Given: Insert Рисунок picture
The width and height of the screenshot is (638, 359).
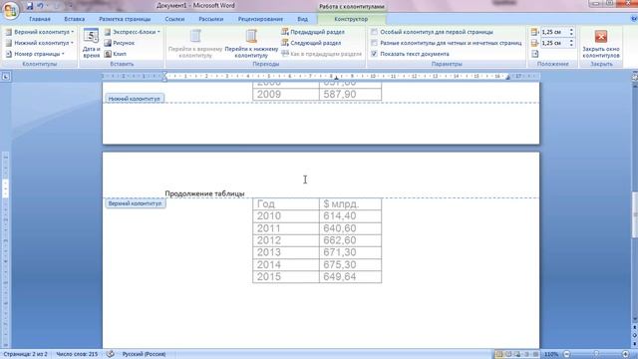Looking at the screenshot, I should point(120,43).
